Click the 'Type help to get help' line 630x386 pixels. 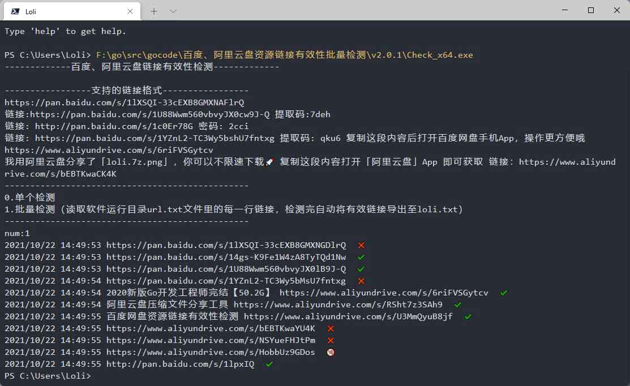[x=65, y=31]
